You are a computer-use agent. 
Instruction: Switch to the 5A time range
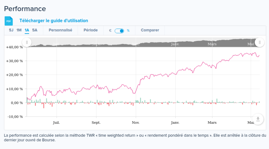35,30
